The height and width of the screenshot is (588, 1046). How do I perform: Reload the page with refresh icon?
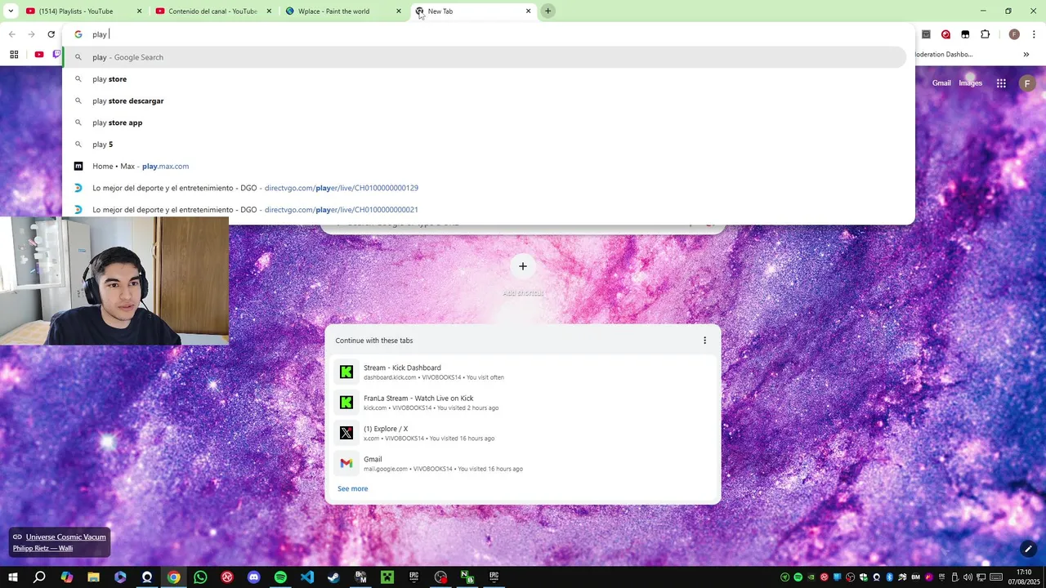click(51, 34)
